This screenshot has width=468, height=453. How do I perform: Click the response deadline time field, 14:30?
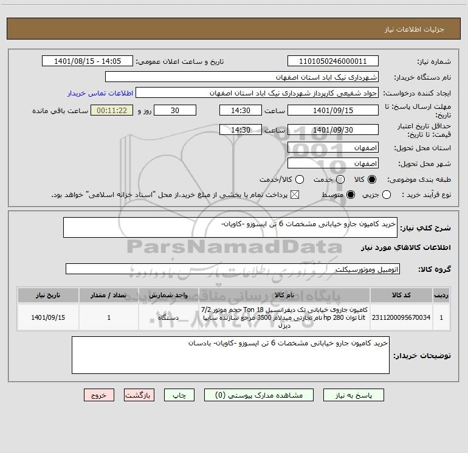[241, 110]
